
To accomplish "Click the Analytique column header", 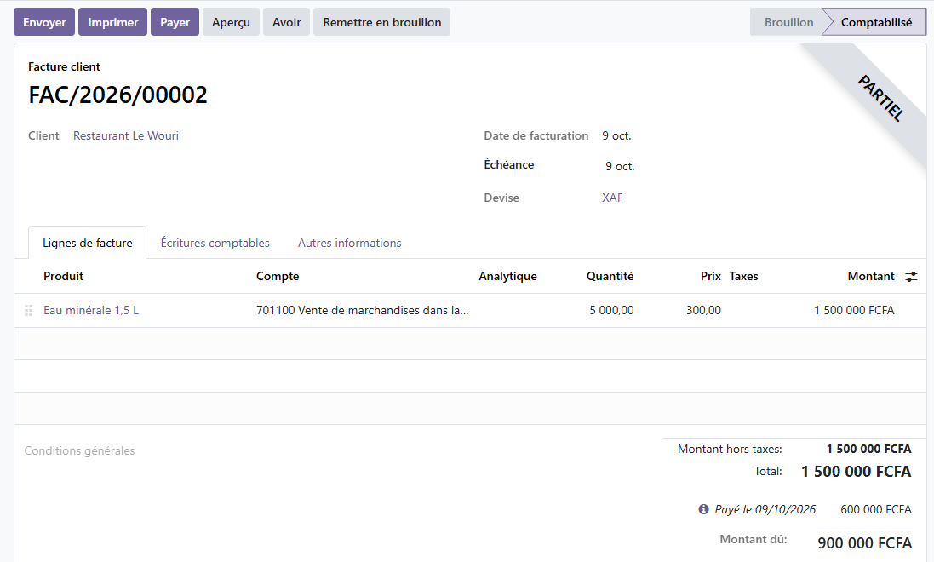I will (x=507, y=277).
